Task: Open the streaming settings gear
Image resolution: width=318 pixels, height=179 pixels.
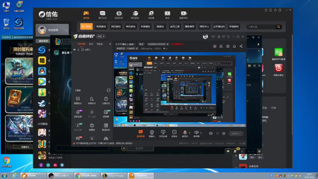Action: click(224, 133)
